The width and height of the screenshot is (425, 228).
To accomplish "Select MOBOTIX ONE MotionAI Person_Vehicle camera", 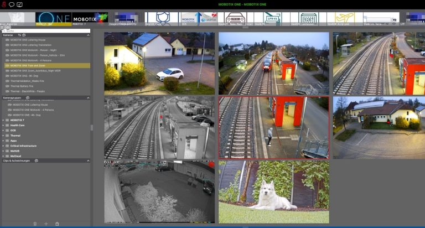I will [x=47, y=55].
